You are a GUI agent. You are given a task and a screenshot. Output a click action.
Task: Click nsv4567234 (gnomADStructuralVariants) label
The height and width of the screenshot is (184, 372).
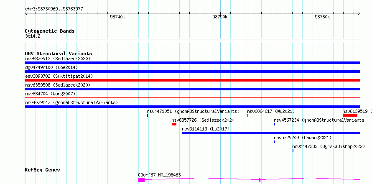(x=320, y=120)
